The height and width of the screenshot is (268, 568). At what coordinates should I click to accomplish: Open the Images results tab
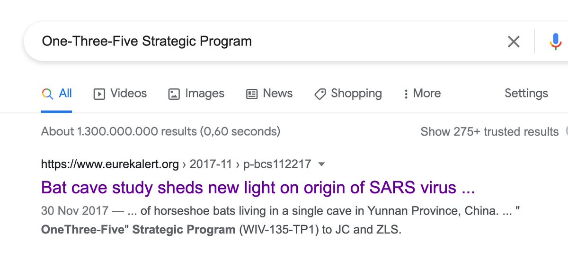pos(204,94)
